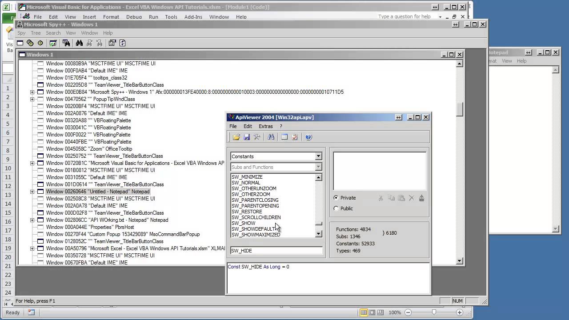
Task: Open the Constants type dropdown
Action: [318, 156]
